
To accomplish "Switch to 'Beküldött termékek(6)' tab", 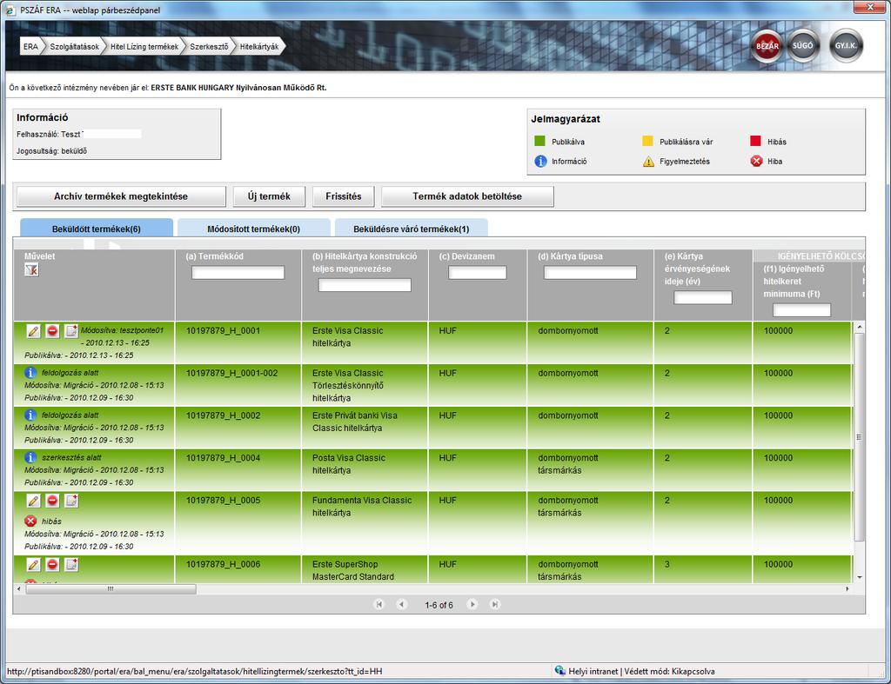I will (x=97, y=229).
